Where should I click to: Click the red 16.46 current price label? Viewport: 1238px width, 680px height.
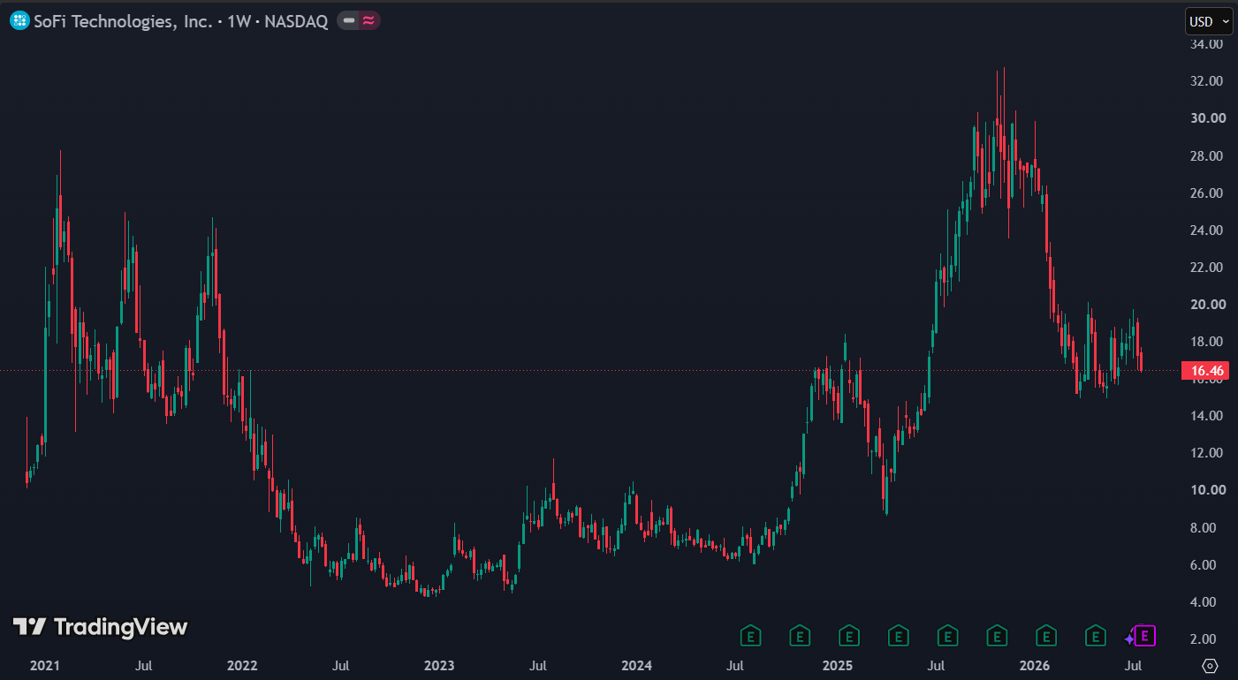point(1204,370)
